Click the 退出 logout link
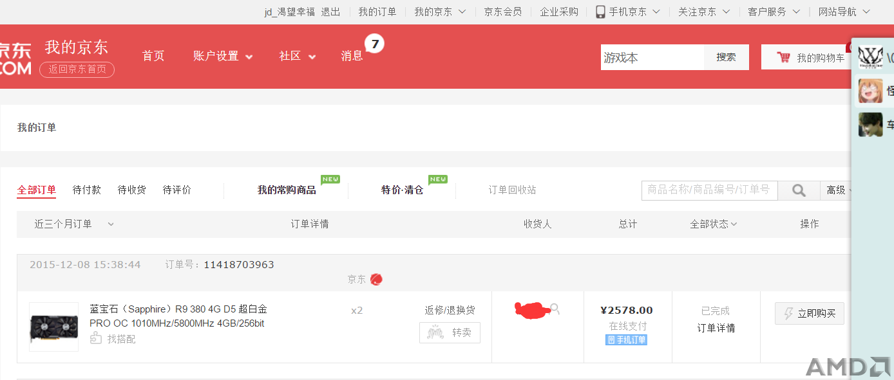 (331, 12)
